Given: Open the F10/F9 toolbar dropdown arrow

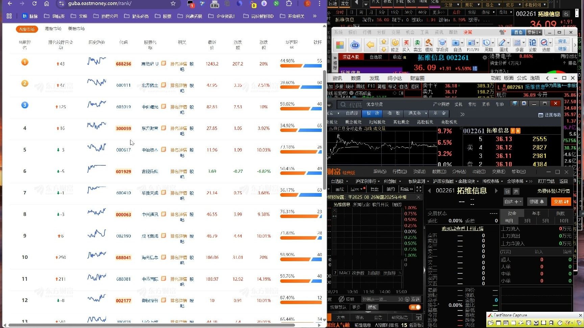Looking at the screenshot, I should pyautogui.click(x=477, y=43).
